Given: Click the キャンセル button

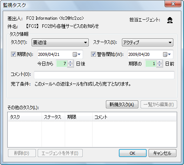Looking at the screenshot, I should (162, 153).
